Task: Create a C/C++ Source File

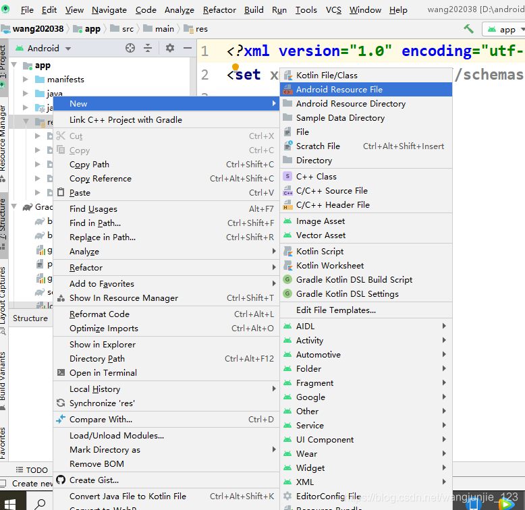Action: pos(366,191)
